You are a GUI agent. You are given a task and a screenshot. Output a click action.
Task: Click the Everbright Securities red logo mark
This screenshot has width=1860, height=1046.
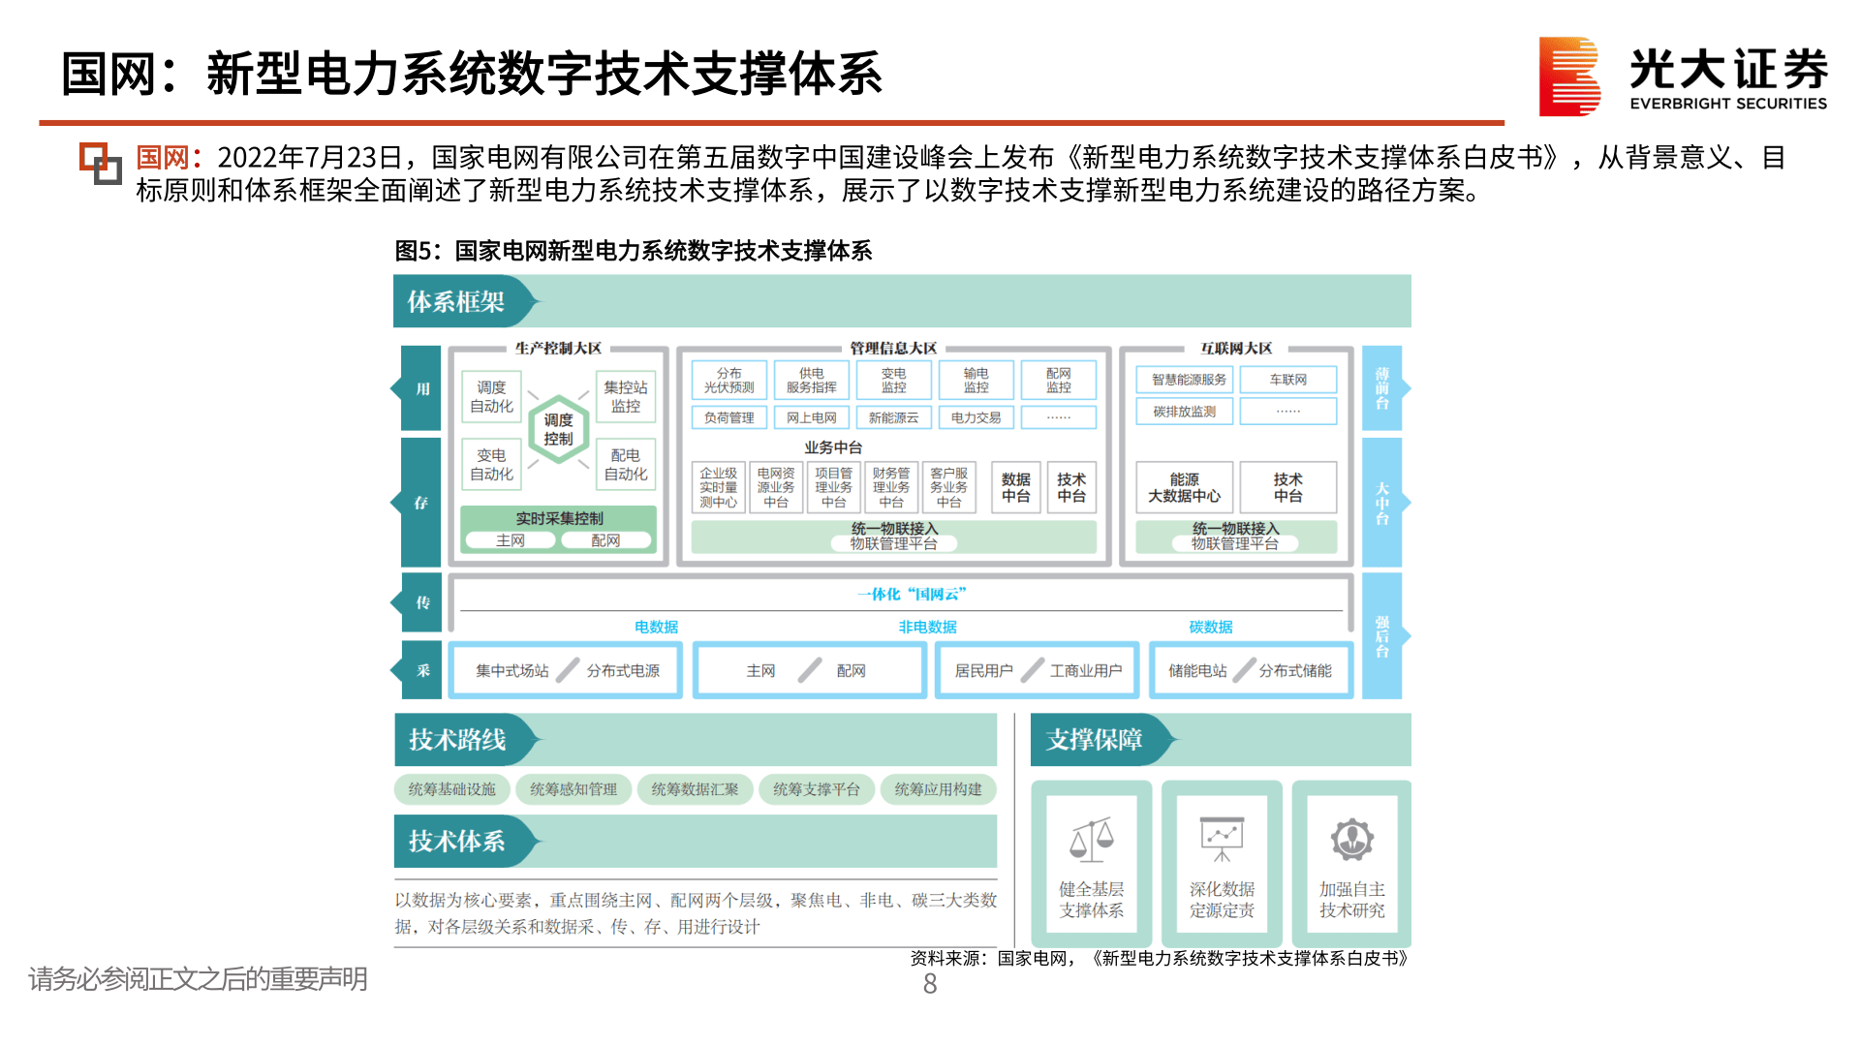(1569, 77)
